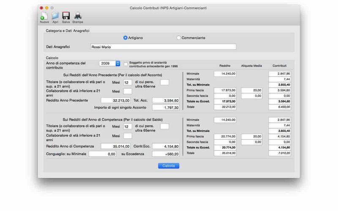Click the Contributi column header
The width and height of the screenshot is (338, 211).
click(280, 66)
